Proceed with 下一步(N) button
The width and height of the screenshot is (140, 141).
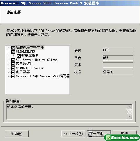pos(99,134)
